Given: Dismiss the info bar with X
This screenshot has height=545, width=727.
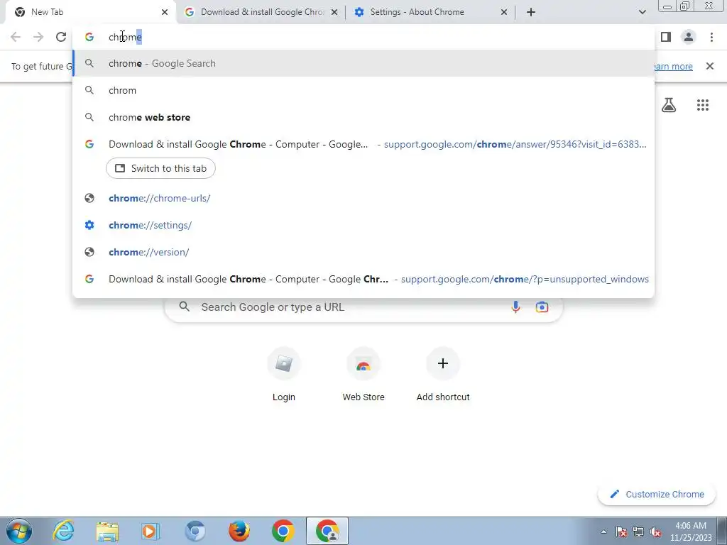Looking at the screenshot, I should tap(709, 66).
